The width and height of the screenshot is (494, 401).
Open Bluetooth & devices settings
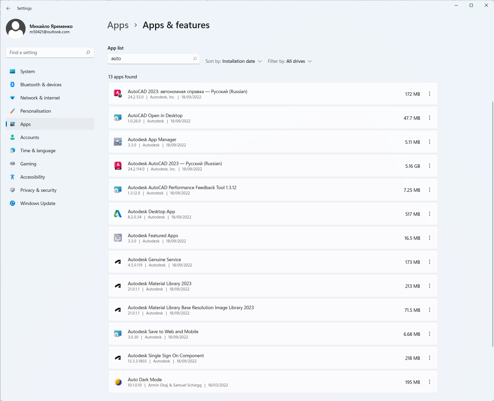pyautogui.click(x=50, y=85)
